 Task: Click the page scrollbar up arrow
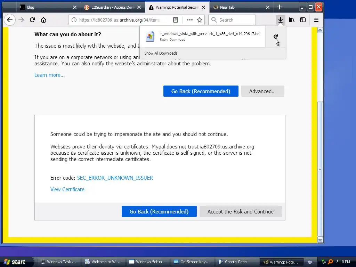point(320,30)
